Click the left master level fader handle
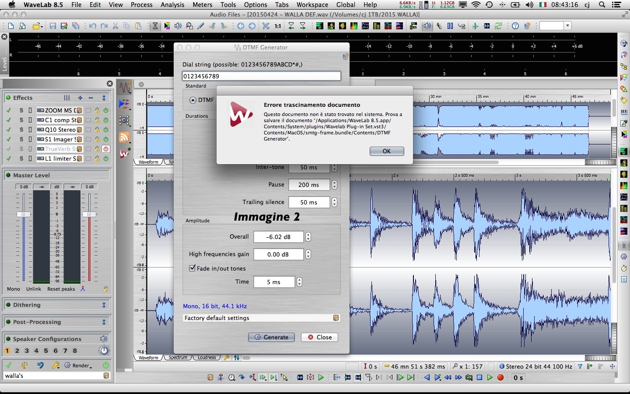This screenshot has height=394, width=630. click(24, 214)
